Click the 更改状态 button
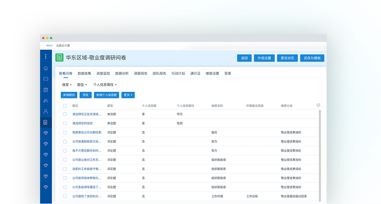Screen dimensions: 381x204 tap(287, 58)
